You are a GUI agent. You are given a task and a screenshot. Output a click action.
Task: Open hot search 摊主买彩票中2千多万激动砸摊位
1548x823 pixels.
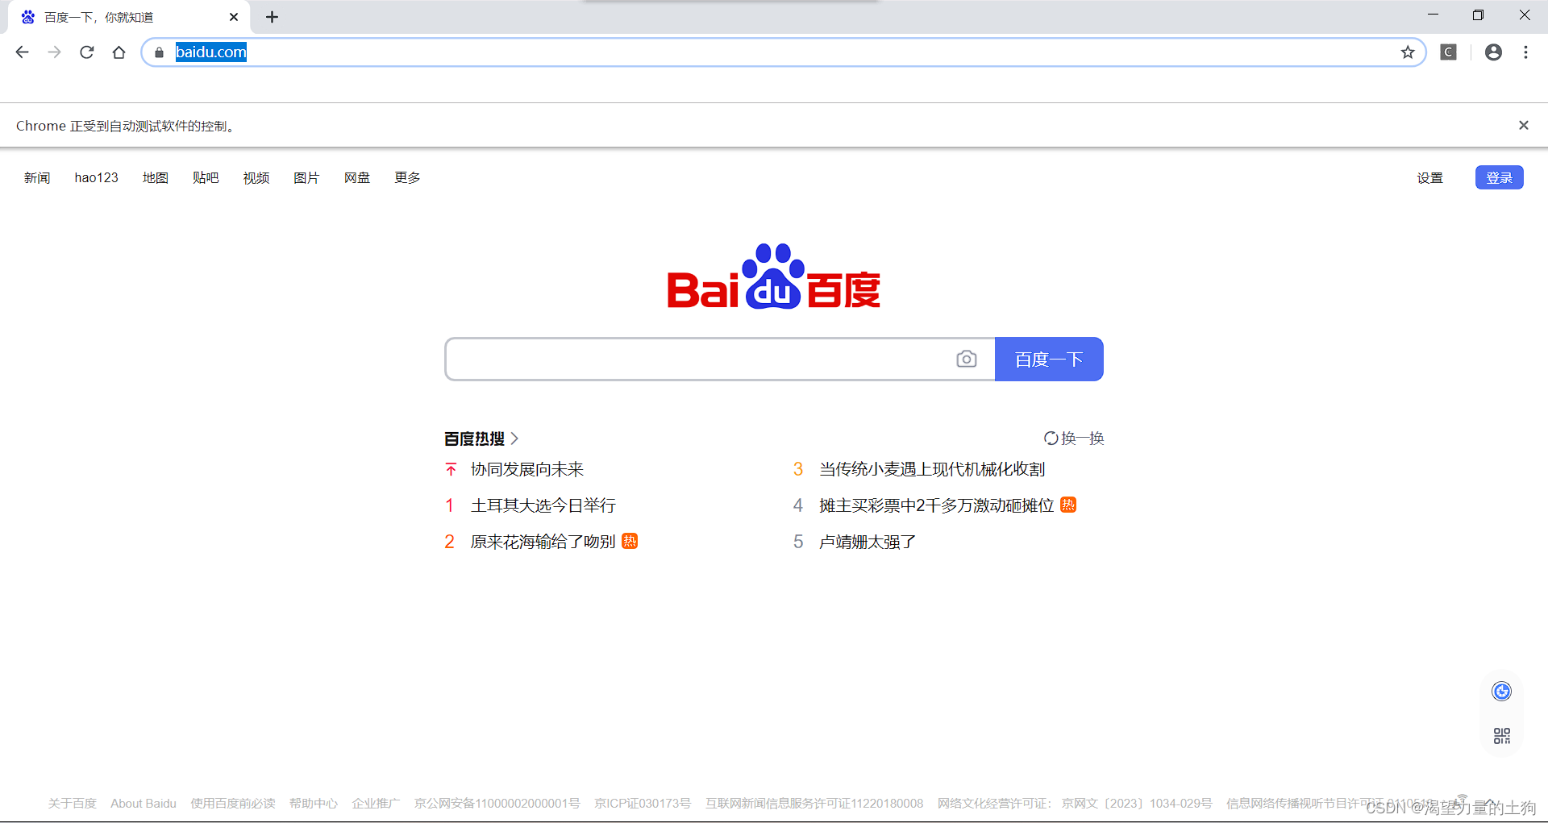pos(937,505)
